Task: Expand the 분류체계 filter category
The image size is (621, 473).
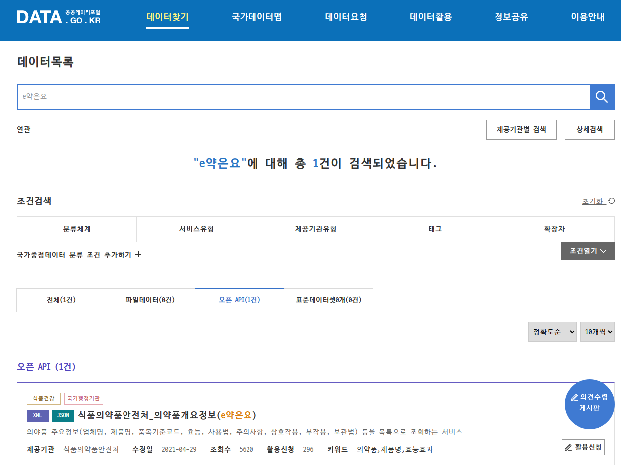Action: pos(77,229)
